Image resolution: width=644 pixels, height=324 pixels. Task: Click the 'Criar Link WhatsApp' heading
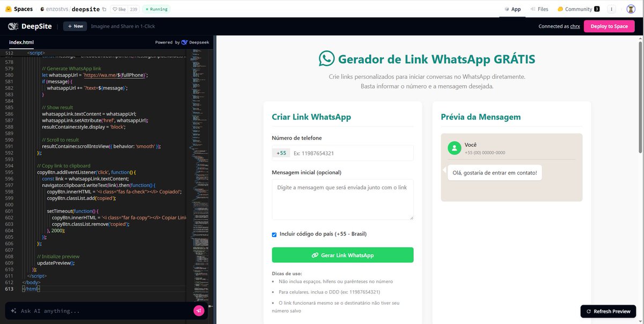(x=311, y=117)
